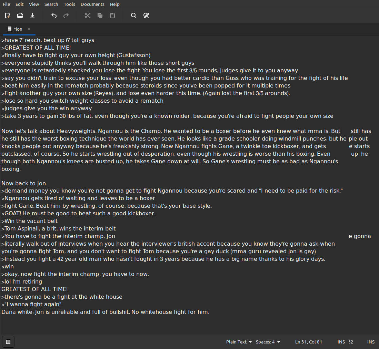
Task: Click the word 'boxing.' ending the Heavyweights paragraph
Action: (11, 169)
